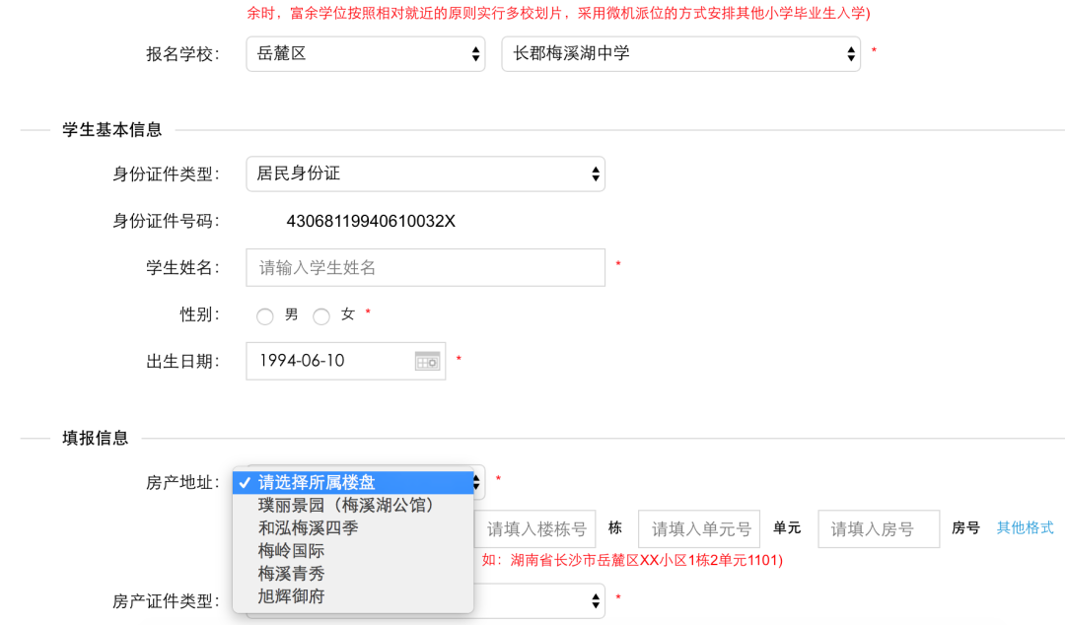The width and height of the screenshot is (1065, 625).
Task: Click the arrow icon on 居民身份证 dropdown
Action: click(595, 174)
